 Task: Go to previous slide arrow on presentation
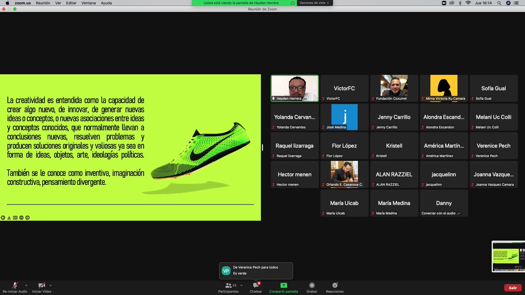coord(3,217)
